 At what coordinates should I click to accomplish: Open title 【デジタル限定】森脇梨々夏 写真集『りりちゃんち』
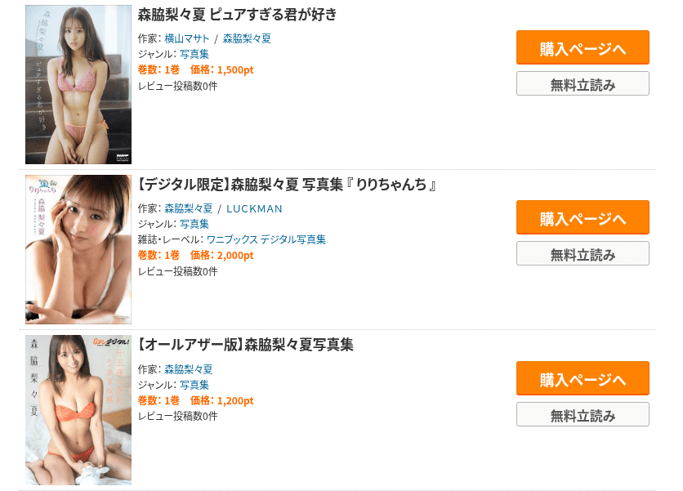pyautogui.click(x=287, y=185)
